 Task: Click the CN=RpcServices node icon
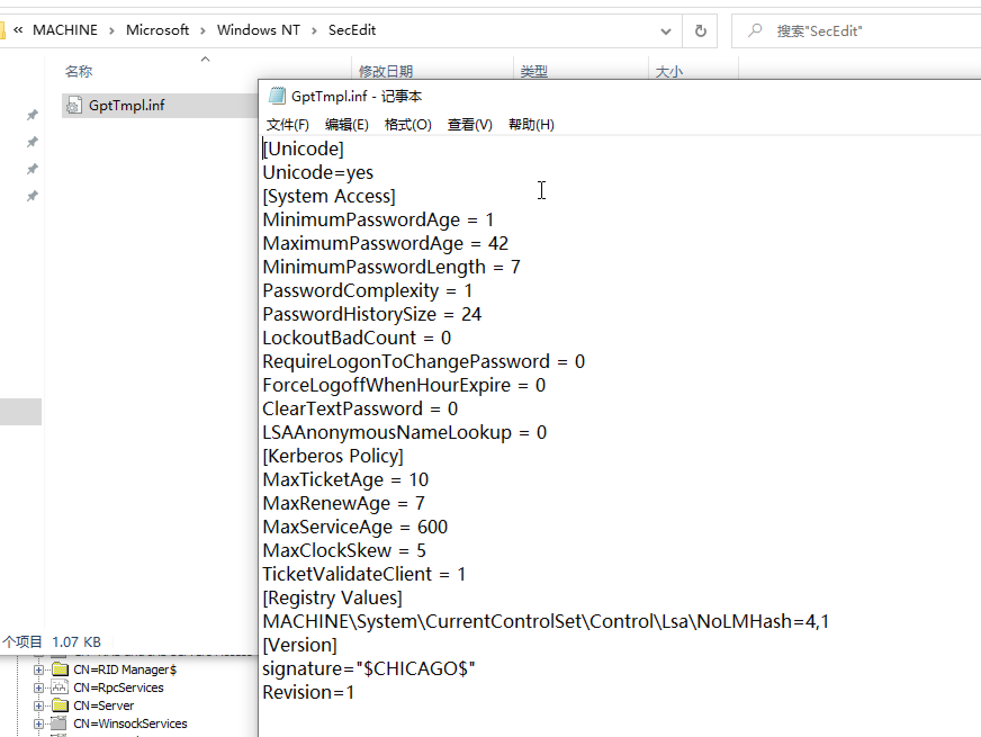[x=60, y=687]
